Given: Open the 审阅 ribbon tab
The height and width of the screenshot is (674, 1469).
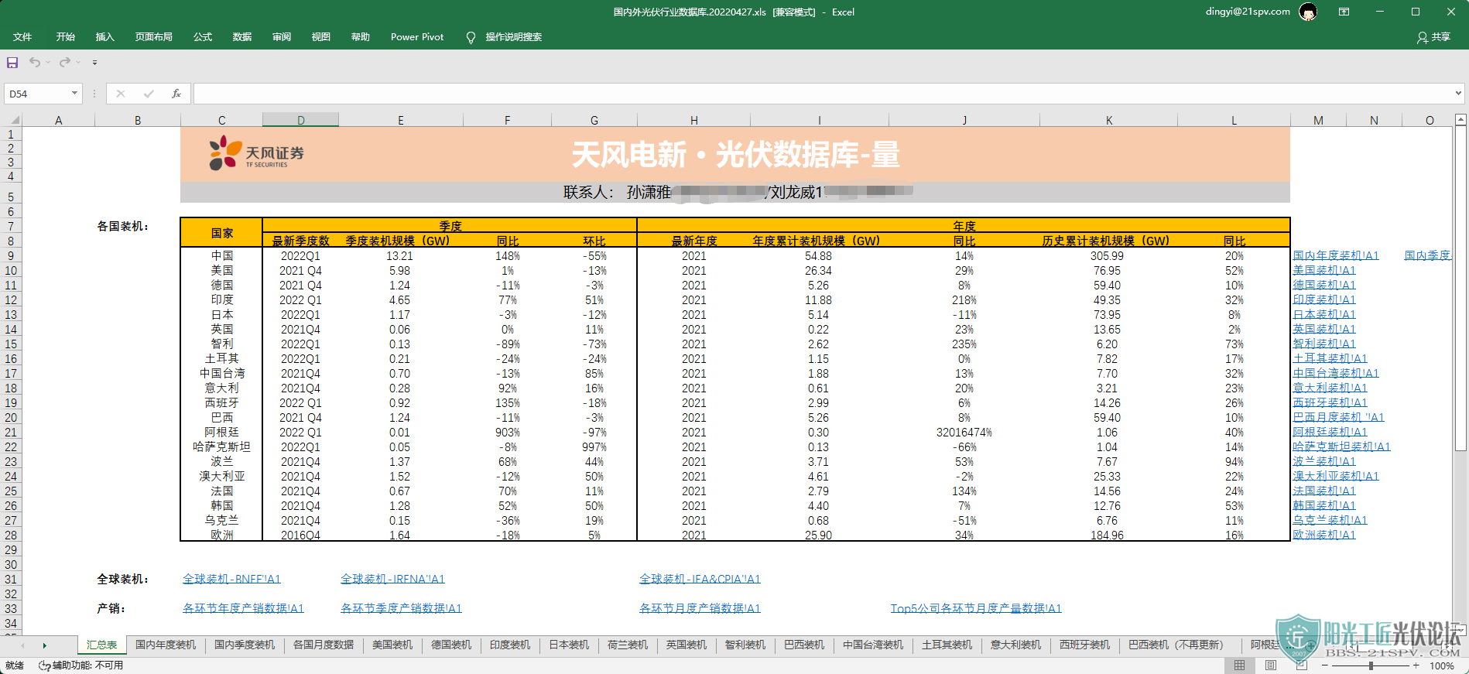Looking at the screenshot, I should point(282,37).
